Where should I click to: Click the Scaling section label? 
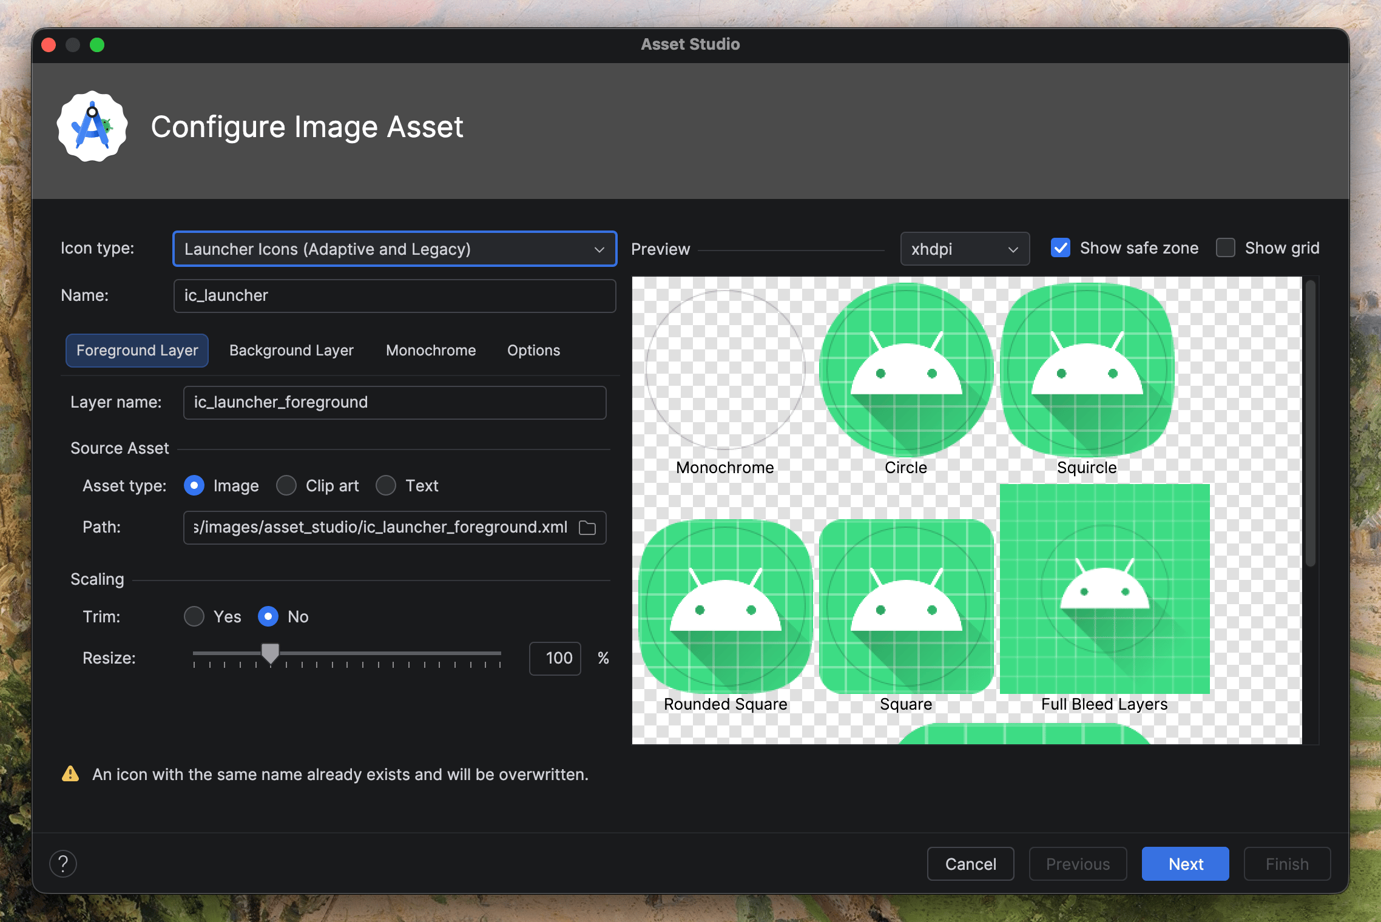click(97, 579)
